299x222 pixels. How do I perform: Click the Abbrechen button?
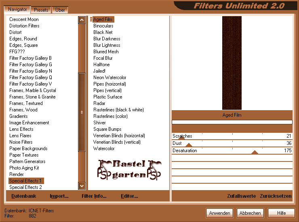[250, 213]
